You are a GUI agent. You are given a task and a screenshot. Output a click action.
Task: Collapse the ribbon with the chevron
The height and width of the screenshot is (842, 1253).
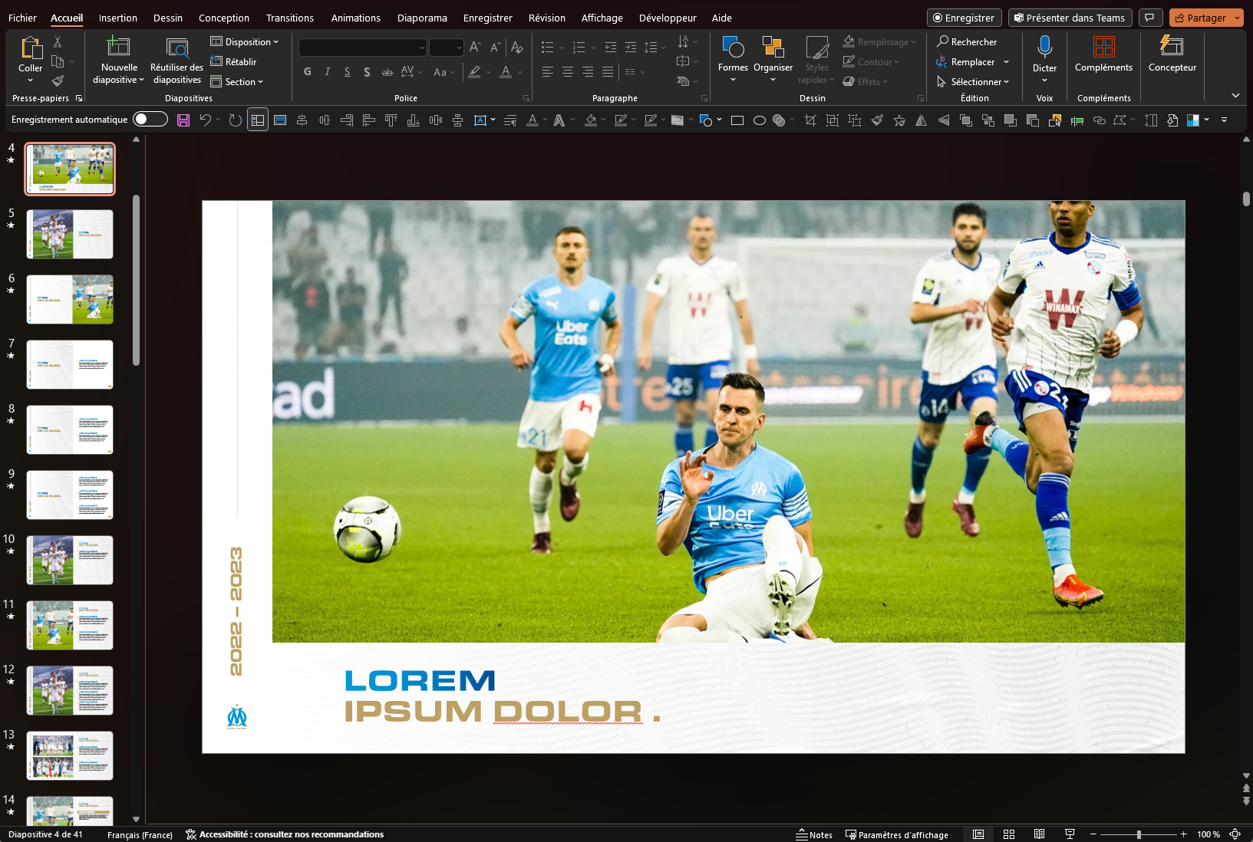tap(1235, 95)
